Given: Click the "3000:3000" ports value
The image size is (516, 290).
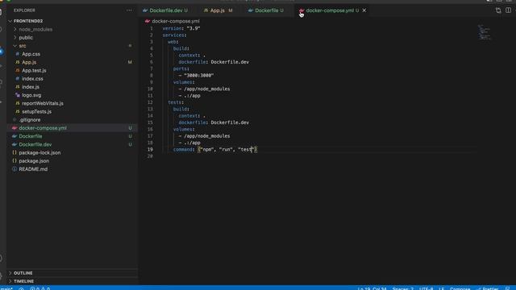Looking at the screenshot, I should (x=199, y=75).
